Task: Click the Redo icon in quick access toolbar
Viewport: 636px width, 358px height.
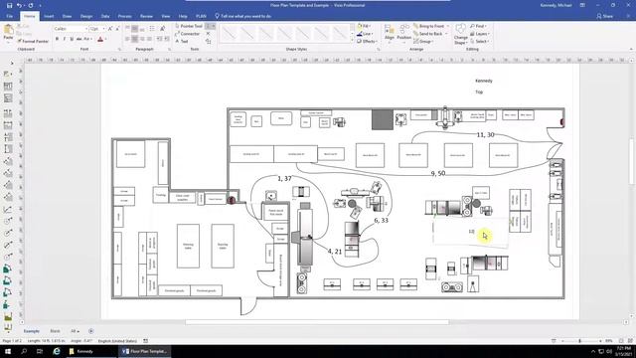Action: pyautogui.click(x=31, y=5)
